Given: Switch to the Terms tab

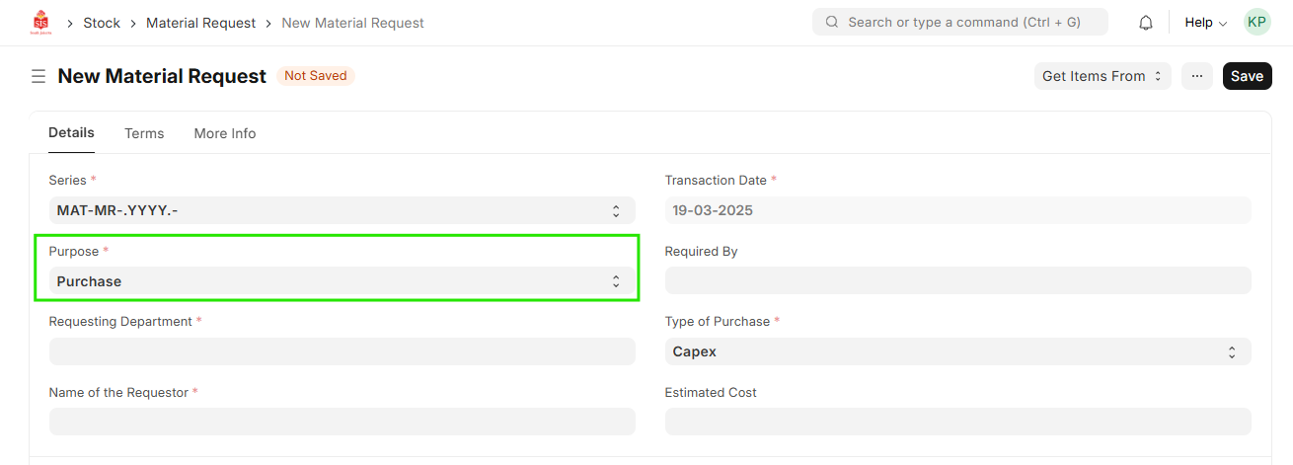Looking at the screenshot, I should [144, 133].
